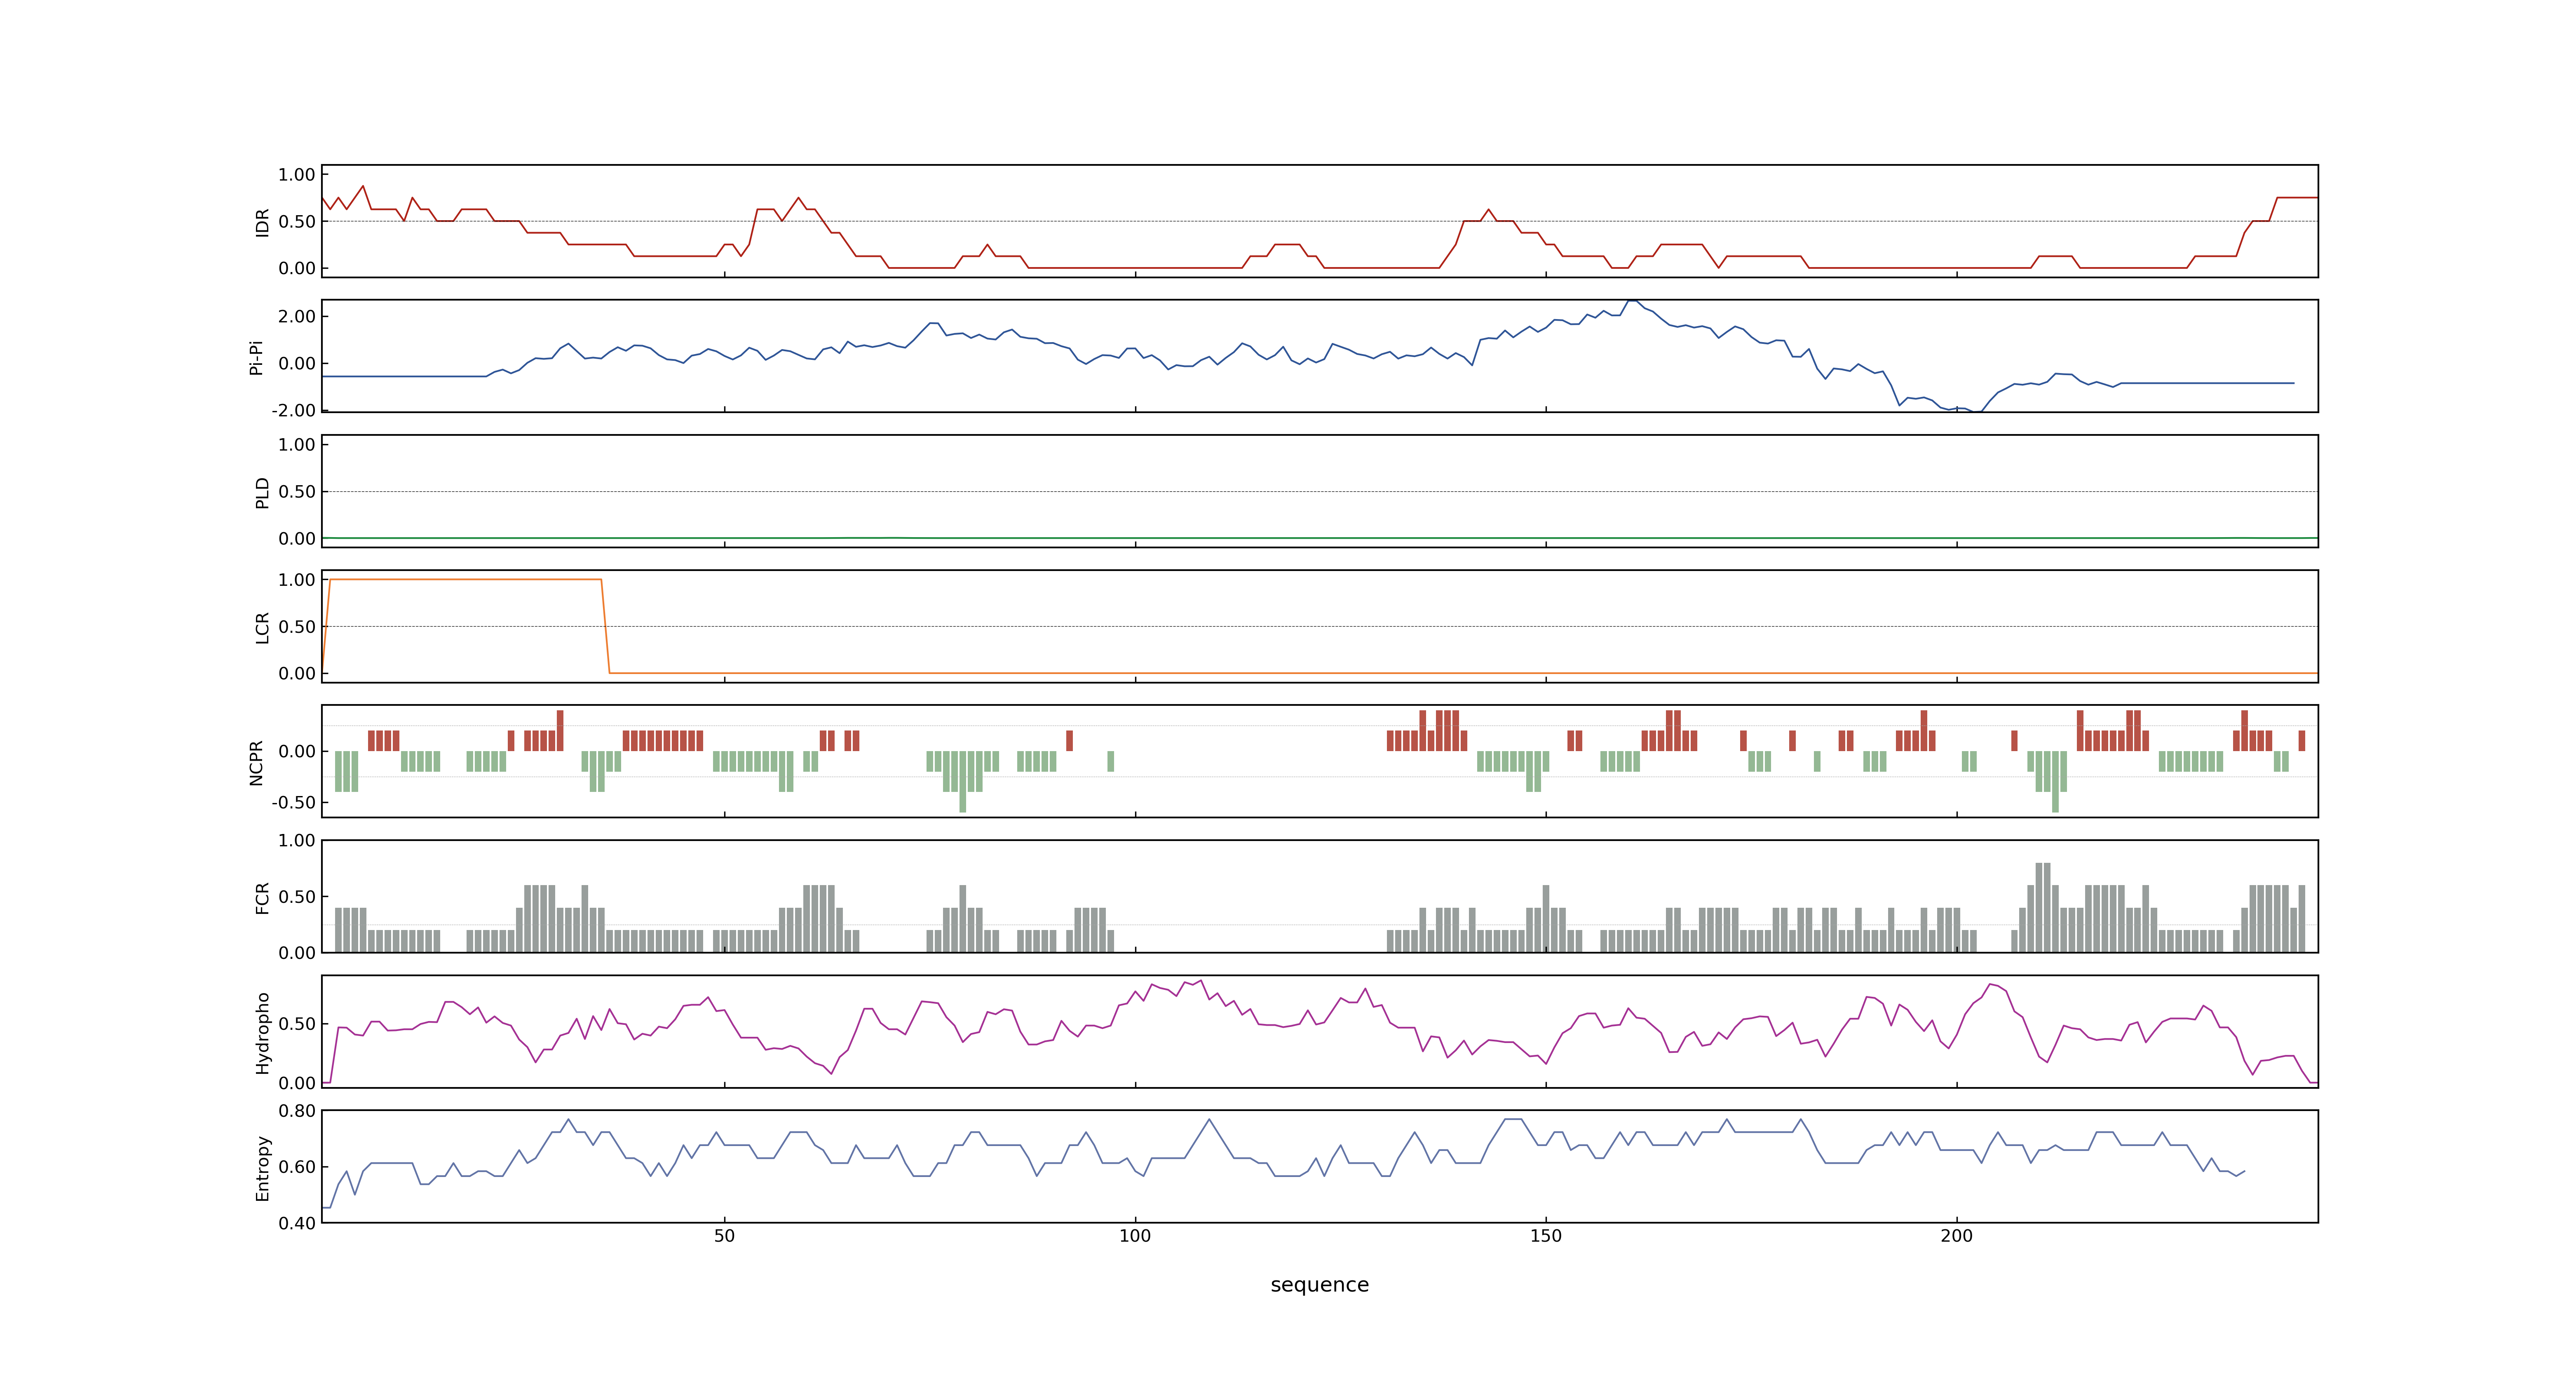This screenshot has width=2576, height=1374.
Task: Click the IDR axis label
Action: (x=262, y=222)
